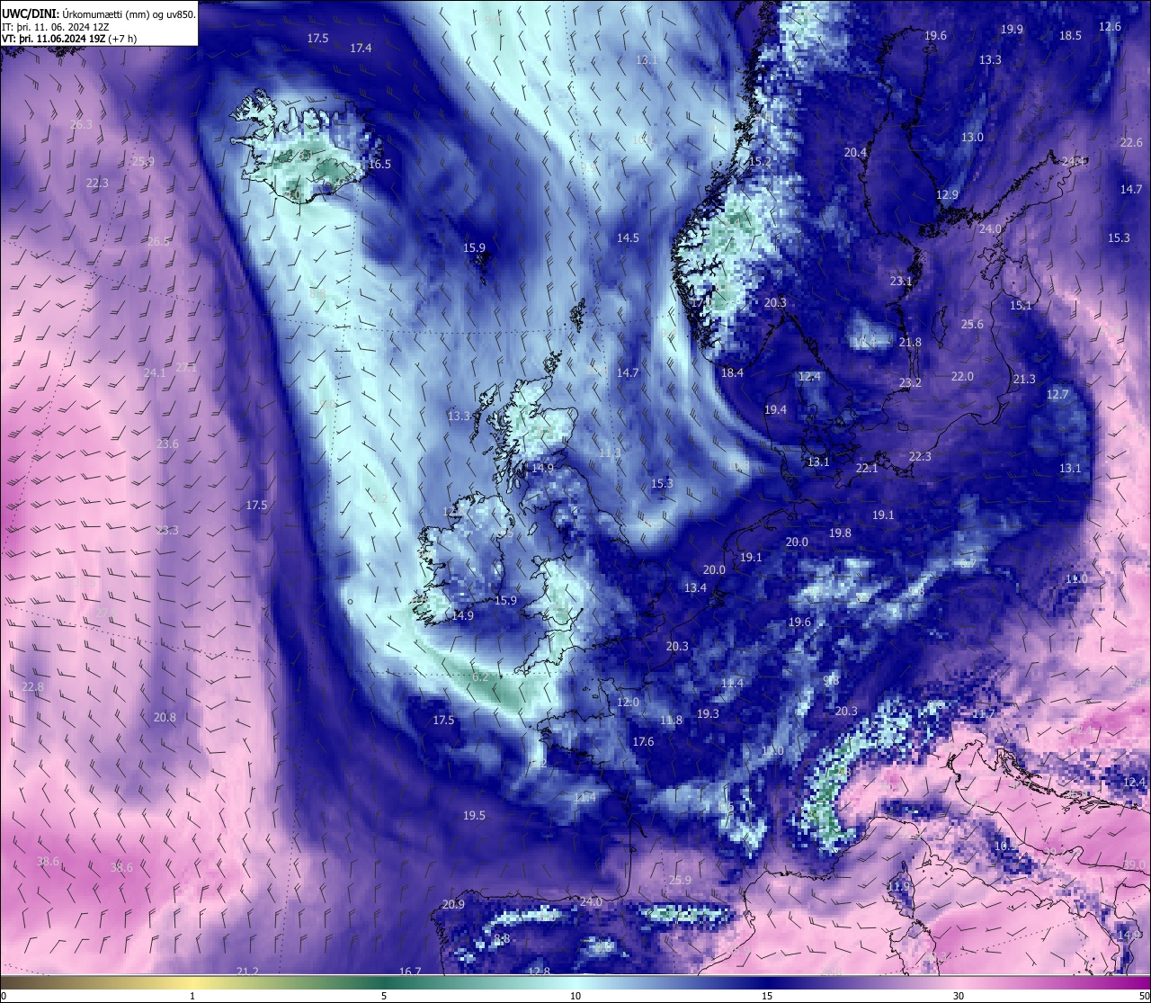
Task: Click the 10 label on the color scale
Action: tap(575, 996)
